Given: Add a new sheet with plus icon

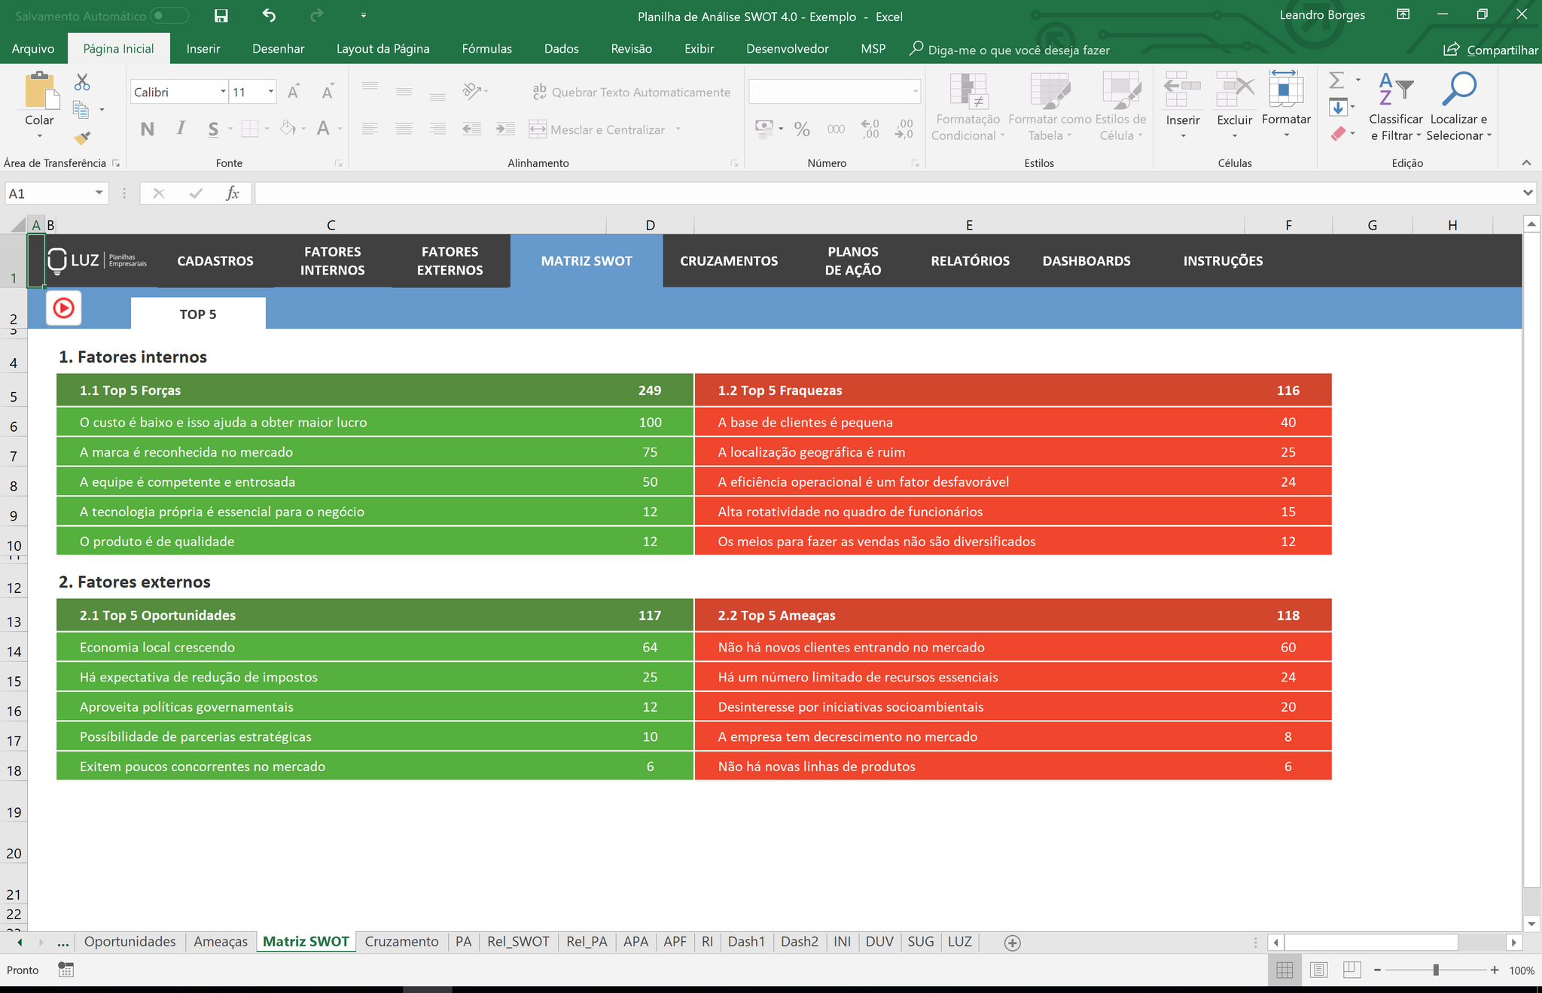Looking at the screenshot, I should pyautogui.click(x=1013, y=943).
